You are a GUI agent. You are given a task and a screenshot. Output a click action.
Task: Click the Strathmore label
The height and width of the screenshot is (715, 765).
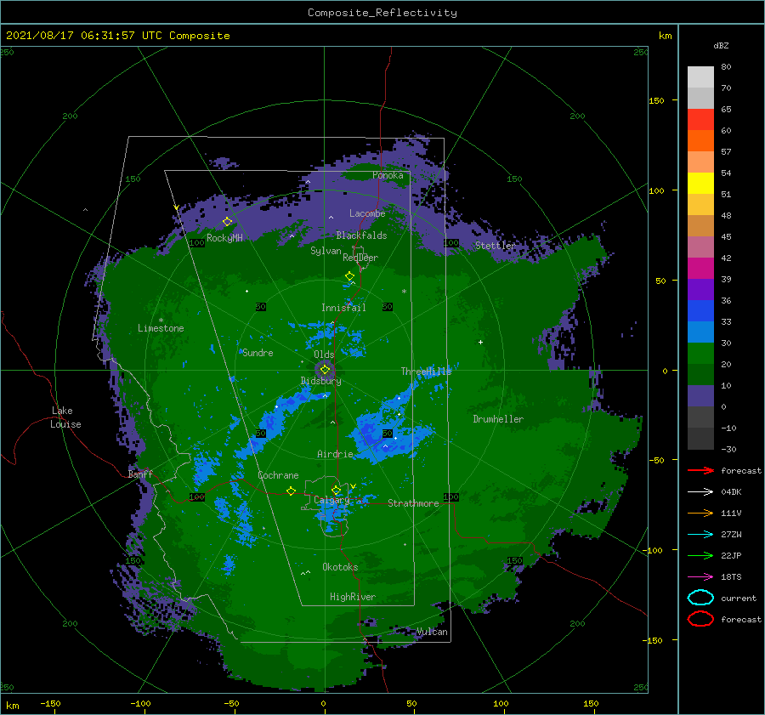click(413, 503)
